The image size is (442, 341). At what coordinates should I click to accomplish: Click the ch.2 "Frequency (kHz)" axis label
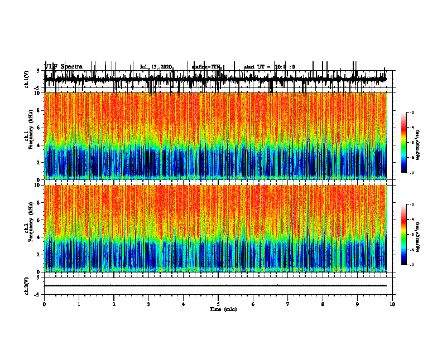point(31,222)
